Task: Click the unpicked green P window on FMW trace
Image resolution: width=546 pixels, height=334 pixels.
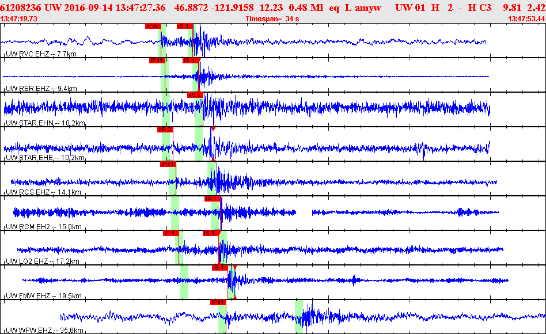Action: (x=184, y=282)
